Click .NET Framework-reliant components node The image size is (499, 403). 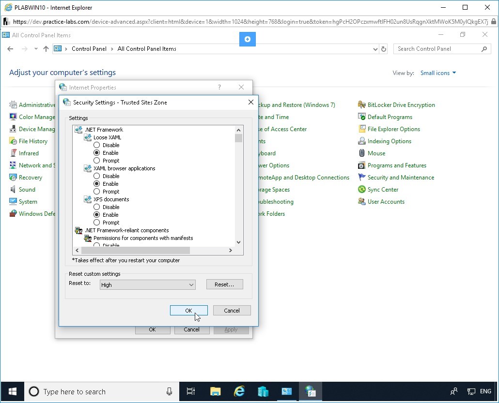[126, 230]
